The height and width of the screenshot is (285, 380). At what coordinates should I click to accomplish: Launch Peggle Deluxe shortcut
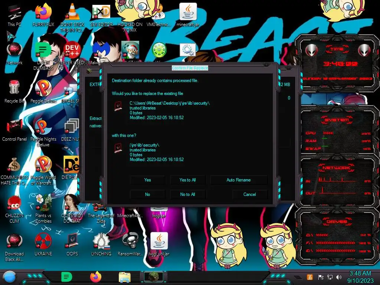point(43,92)
